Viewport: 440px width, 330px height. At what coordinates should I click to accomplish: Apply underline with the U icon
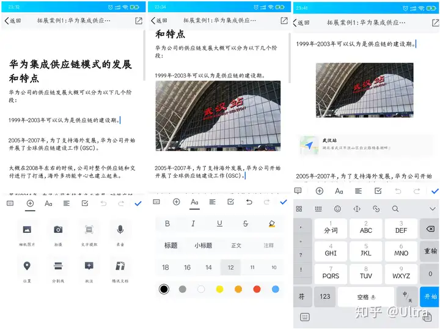[x=219, y=224]
